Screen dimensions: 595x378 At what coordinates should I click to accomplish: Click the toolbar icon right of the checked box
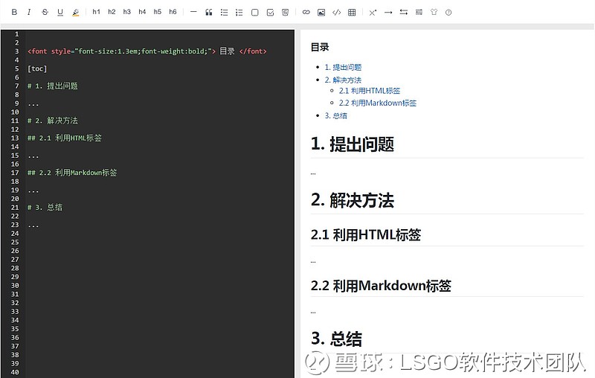[286, 13]
